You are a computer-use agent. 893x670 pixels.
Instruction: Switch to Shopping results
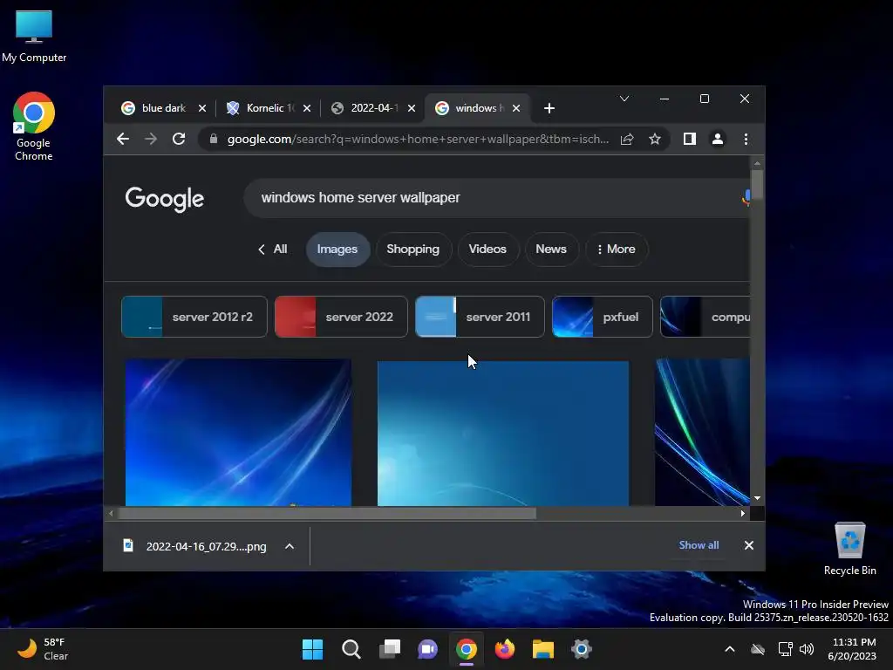click(412, 249)
